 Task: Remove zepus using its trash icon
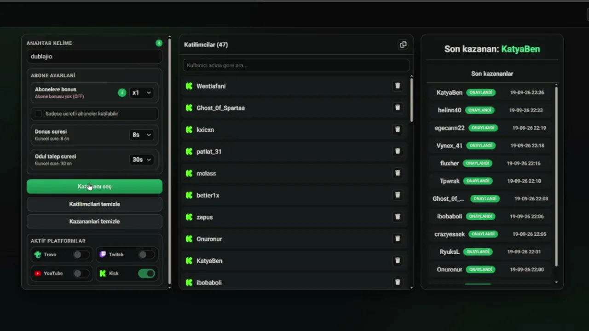(x=398, y=217)
